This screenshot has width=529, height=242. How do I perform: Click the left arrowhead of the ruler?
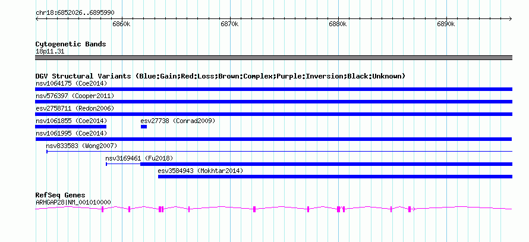(37, 18)
